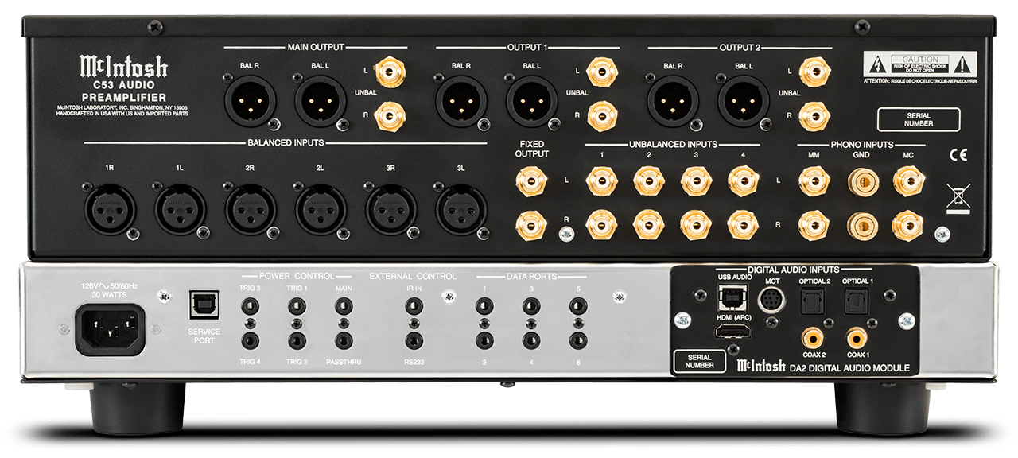Image resolution: width=1018 pixels, height=458 pixels.
Task: Click data port 3 jack
Action: pyautogui.click(x=531, y=305)
